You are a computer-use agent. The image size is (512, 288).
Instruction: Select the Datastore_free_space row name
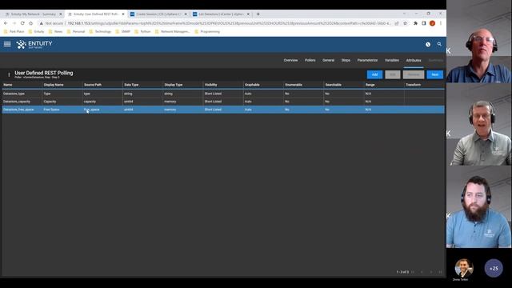18,110
